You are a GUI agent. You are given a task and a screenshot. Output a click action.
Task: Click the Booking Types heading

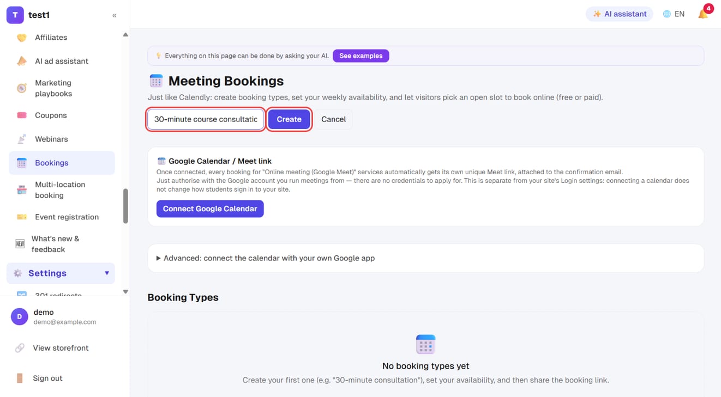coord(183,297)
